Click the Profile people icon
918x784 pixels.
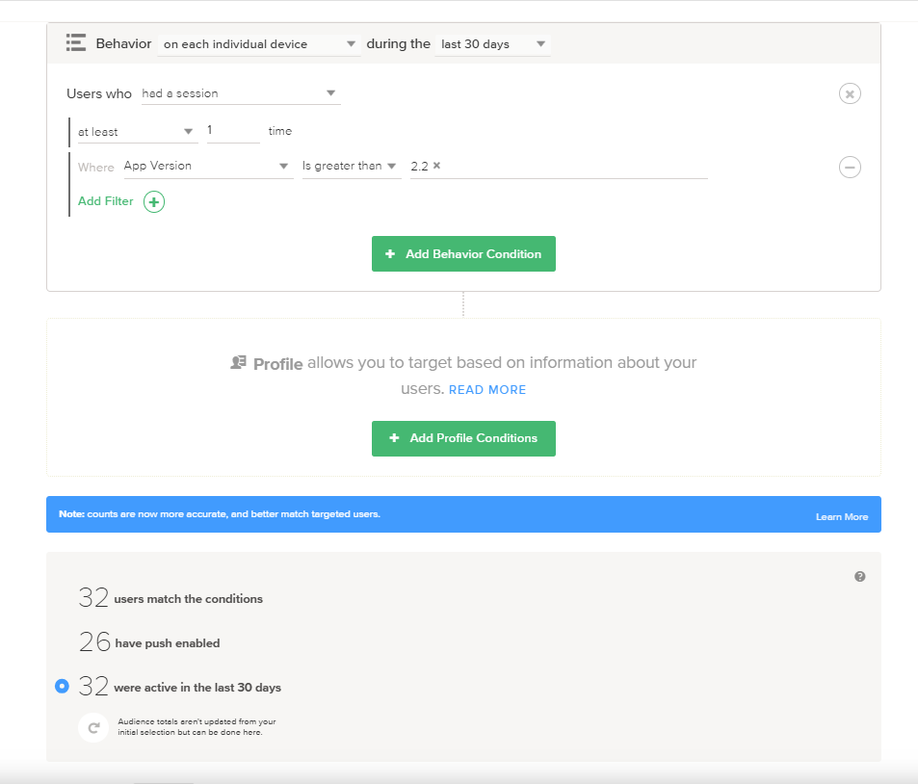click(x=238, y=363)
